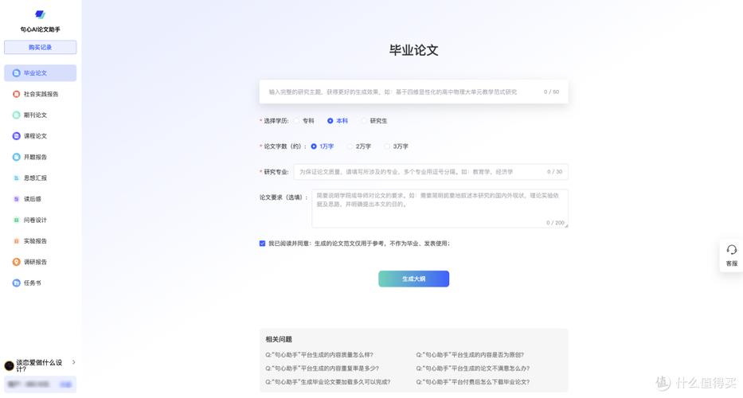Click the 句心AI论文助手 logo icon

[41, 14]
